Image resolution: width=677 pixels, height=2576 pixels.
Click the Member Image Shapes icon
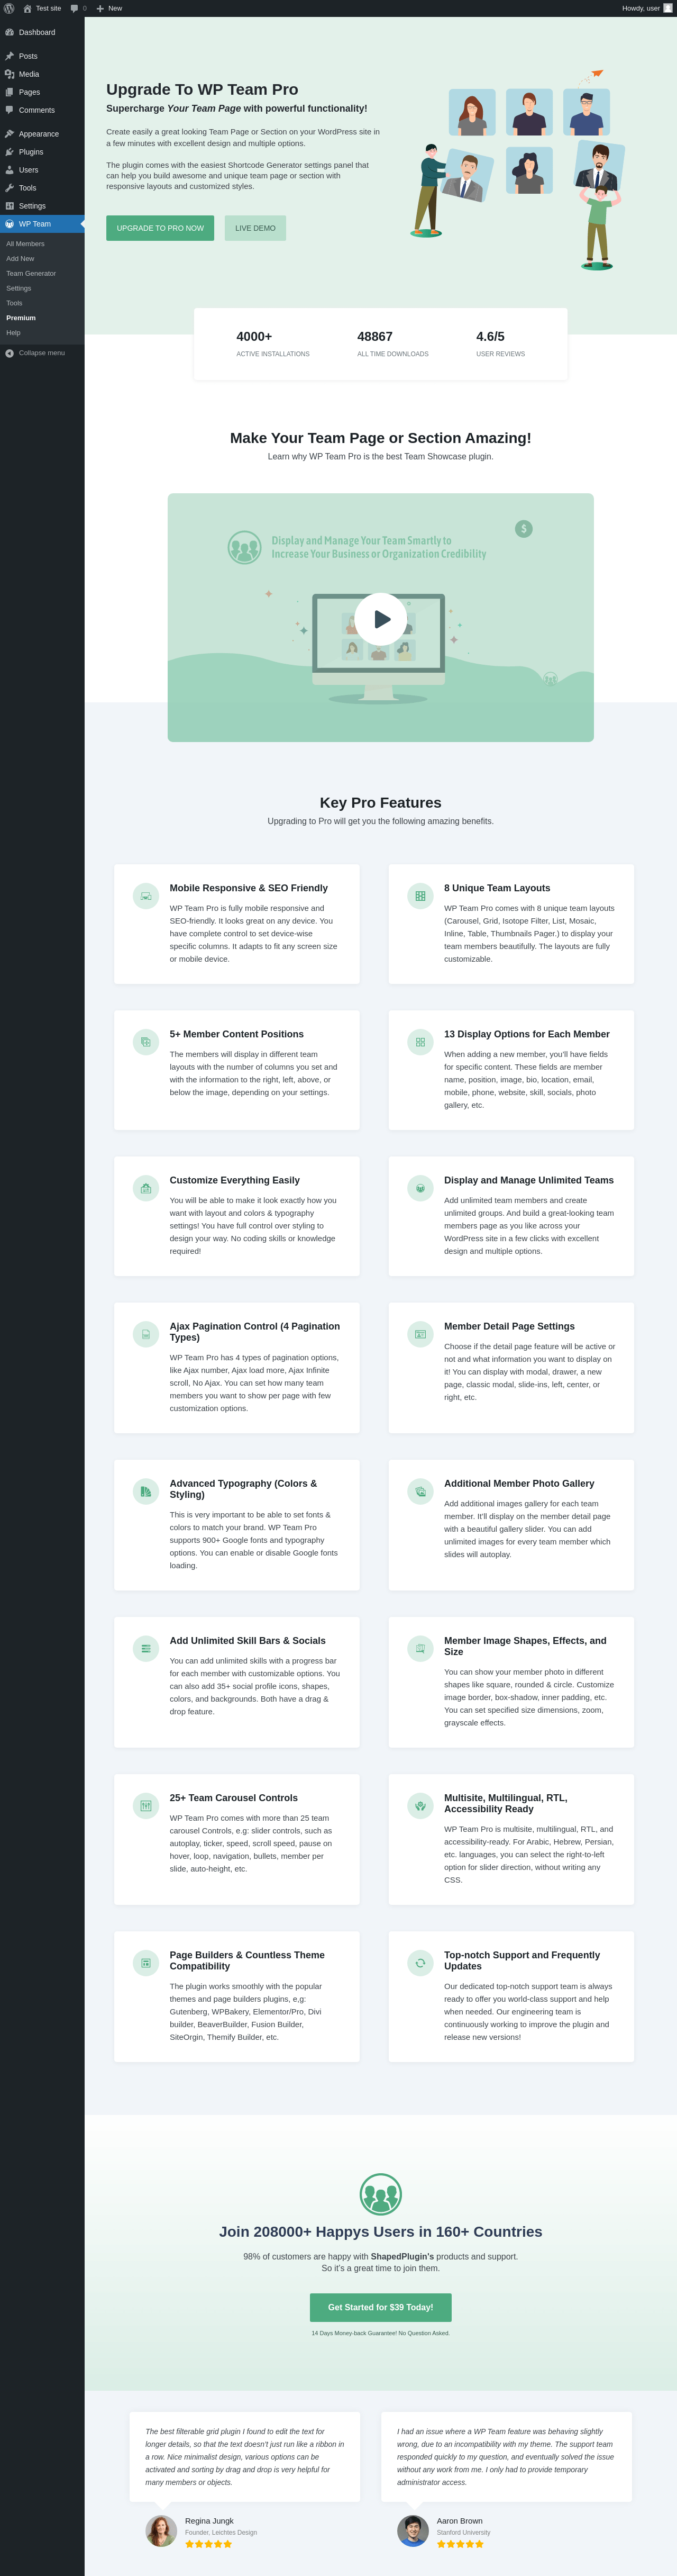pos(420,1648)
